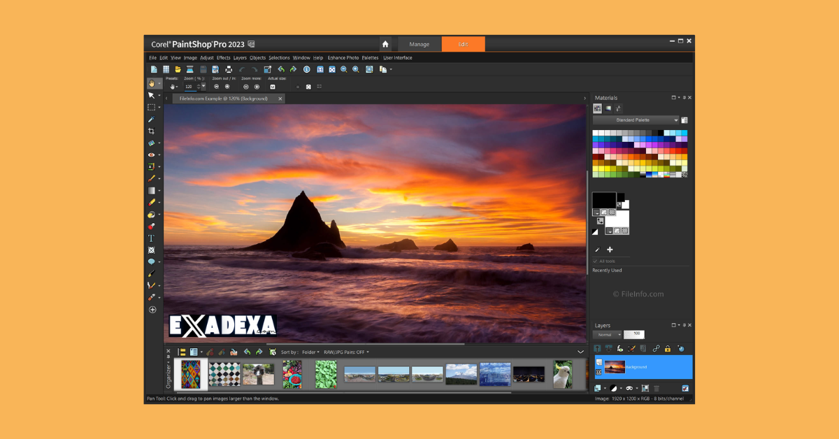This screenshot has width=839, height=439.
Task: Select the Pick tool
Action: click(152, 95)
